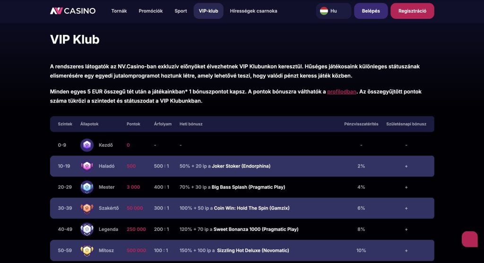
Task: Open Hírességek csarnoka page
Action: tap(253, 11)
